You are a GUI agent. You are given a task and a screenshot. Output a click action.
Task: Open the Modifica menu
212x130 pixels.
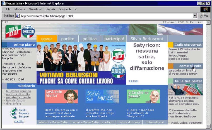[20, 9]
